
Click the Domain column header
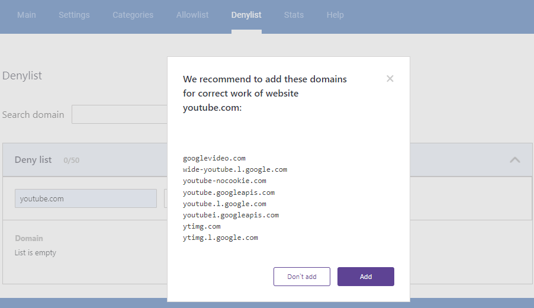pos(29,238)
